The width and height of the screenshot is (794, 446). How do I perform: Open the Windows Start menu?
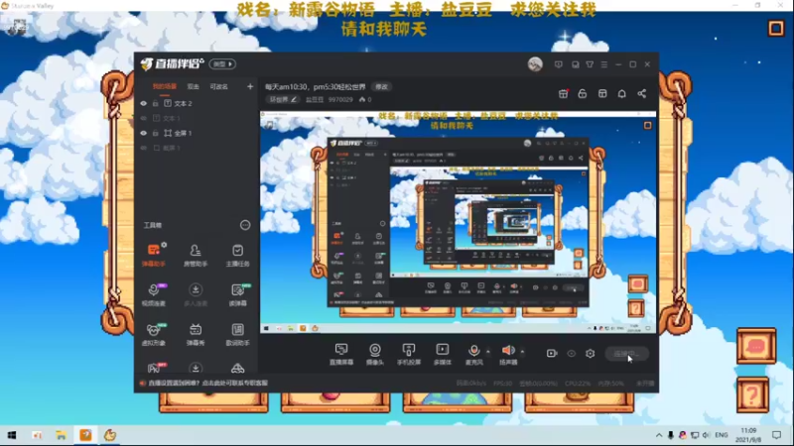click(x=12, y=435)
